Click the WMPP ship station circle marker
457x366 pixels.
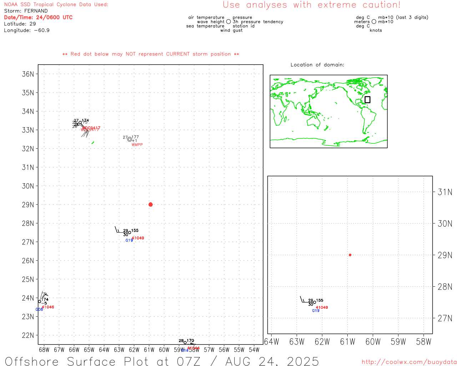pyautogui.click(x=130, y=139)
